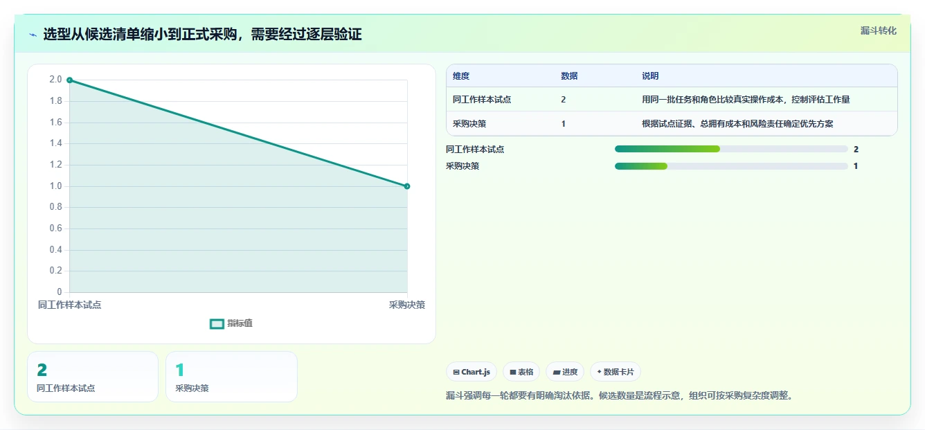Screen dimensions: 925x430
Task: Click the 采购决策 progress row label
Action: [462, 166]
